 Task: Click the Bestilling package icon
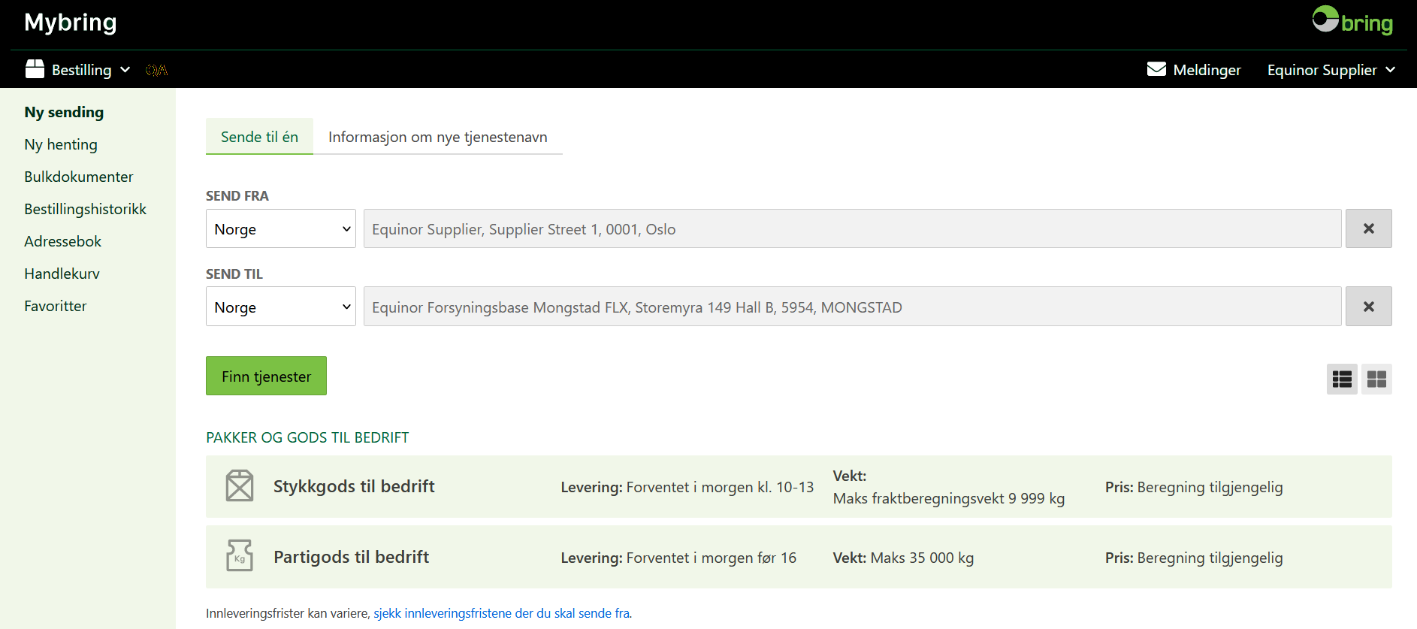35,69
